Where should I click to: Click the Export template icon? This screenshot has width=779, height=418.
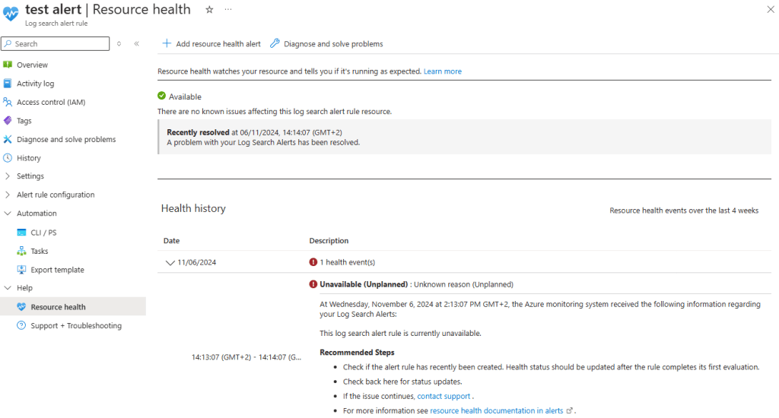pos(21,270)
